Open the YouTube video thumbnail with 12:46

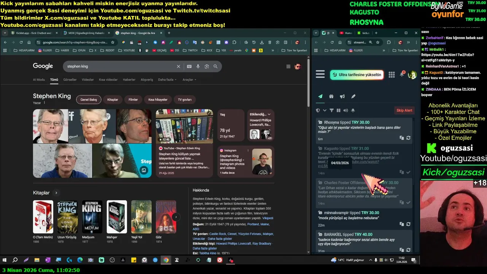pyautogui.click(x=184, y=126)
